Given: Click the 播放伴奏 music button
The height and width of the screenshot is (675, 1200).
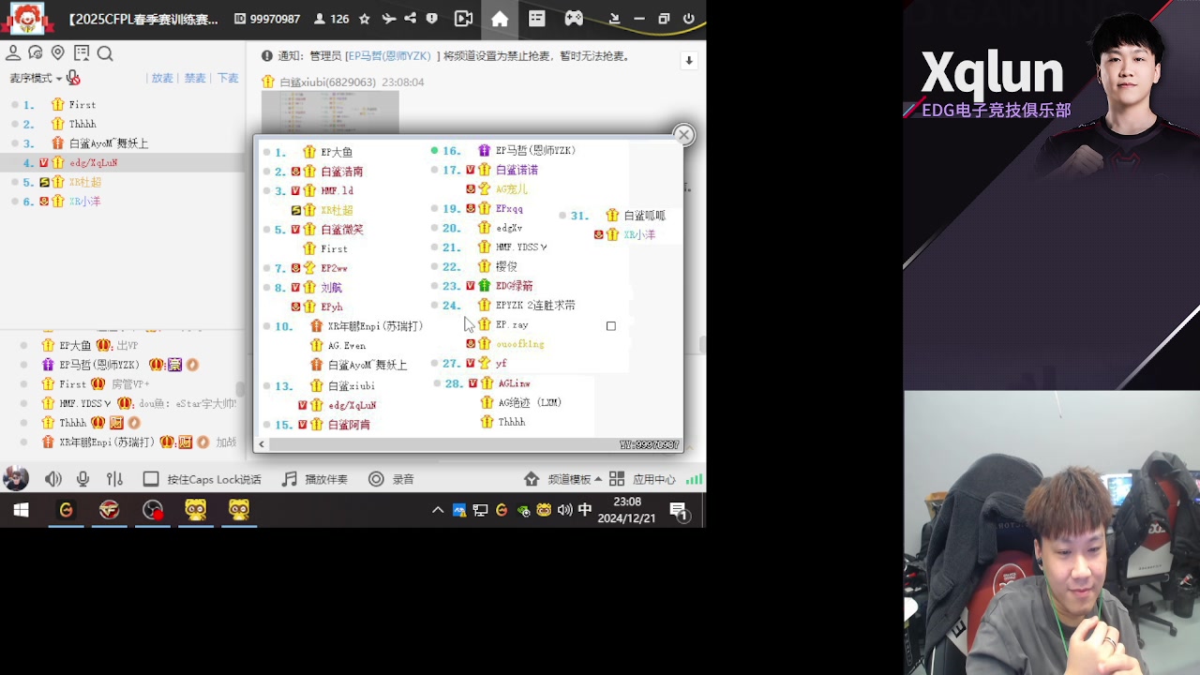Looking at the screenshot, I should click(315, 479).
